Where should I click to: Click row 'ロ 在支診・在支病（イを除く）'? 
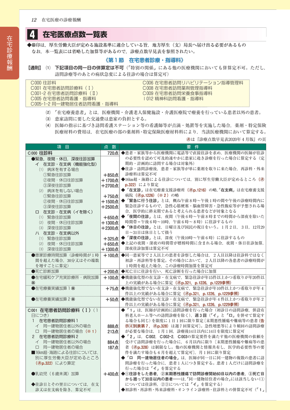click(64, 212)
